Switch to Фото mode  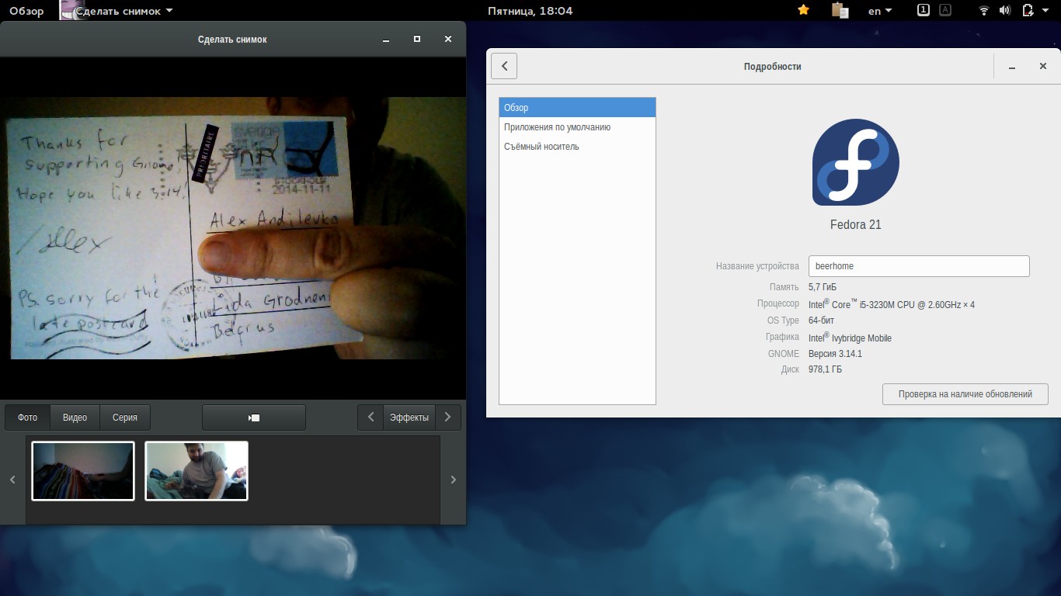pos(28,418)
